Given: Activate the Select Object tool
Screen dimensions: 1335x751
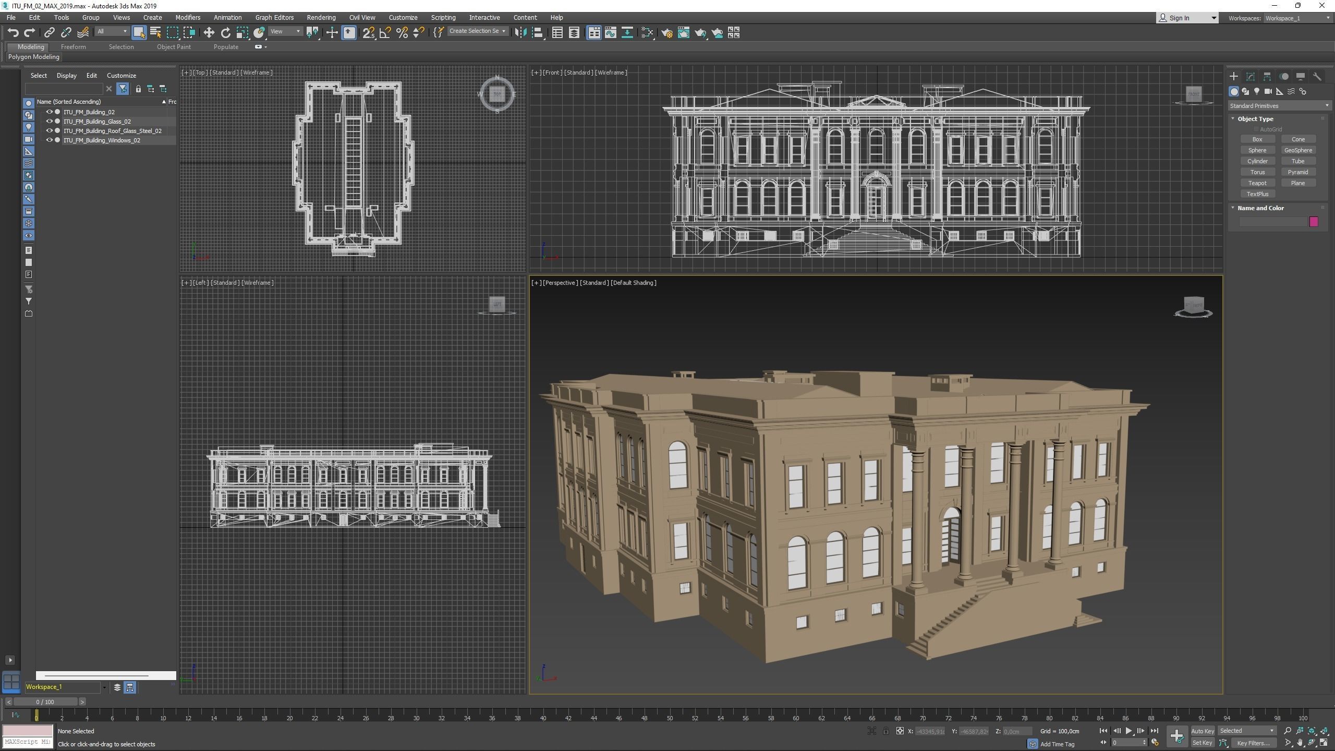Looking at the screenshot, I should (x=139, y=33).
